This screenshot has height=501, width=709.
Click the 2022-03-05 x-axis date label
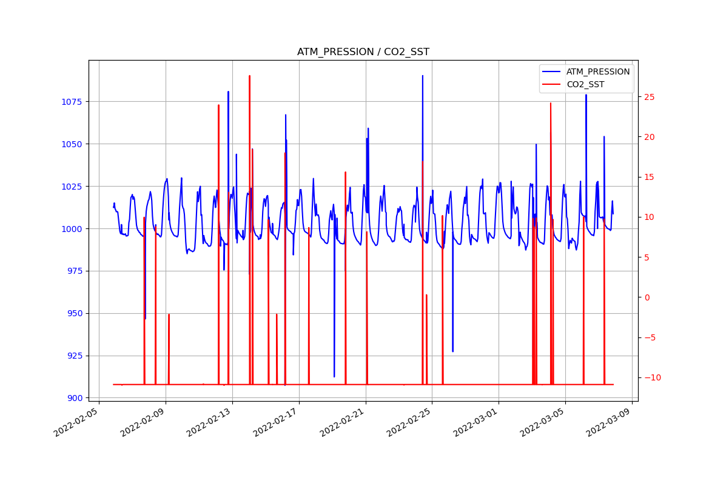tap(543, 422)
